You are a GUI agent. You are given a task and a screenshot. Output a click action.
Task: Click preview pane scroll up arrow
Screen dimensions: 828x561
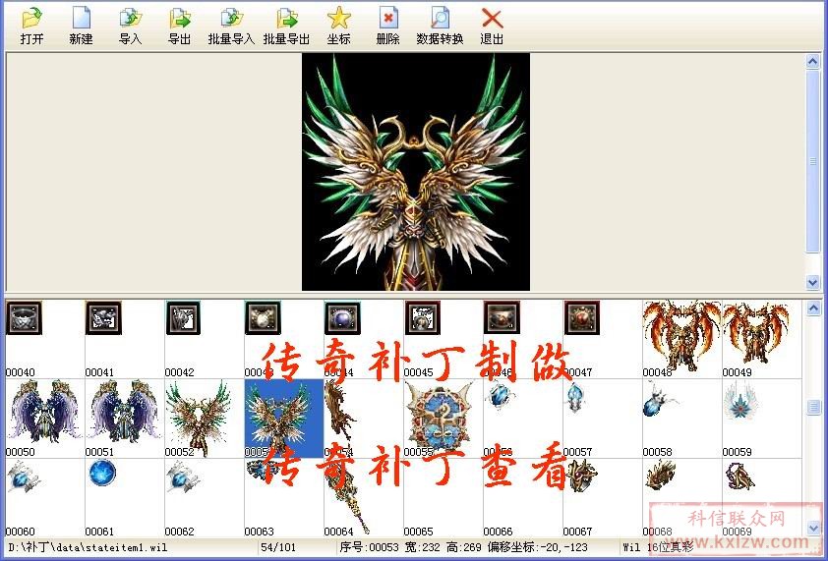coord(813,61)
